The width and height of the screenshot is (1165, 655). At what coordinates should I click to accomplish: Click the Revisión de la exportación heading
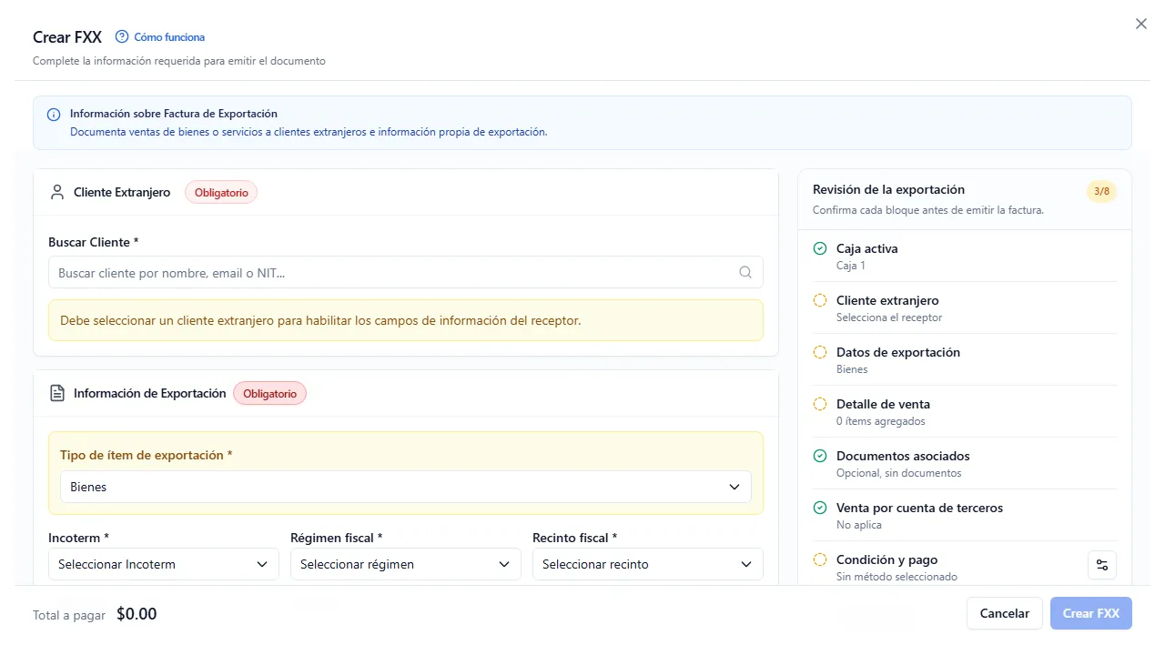(888, 189)
